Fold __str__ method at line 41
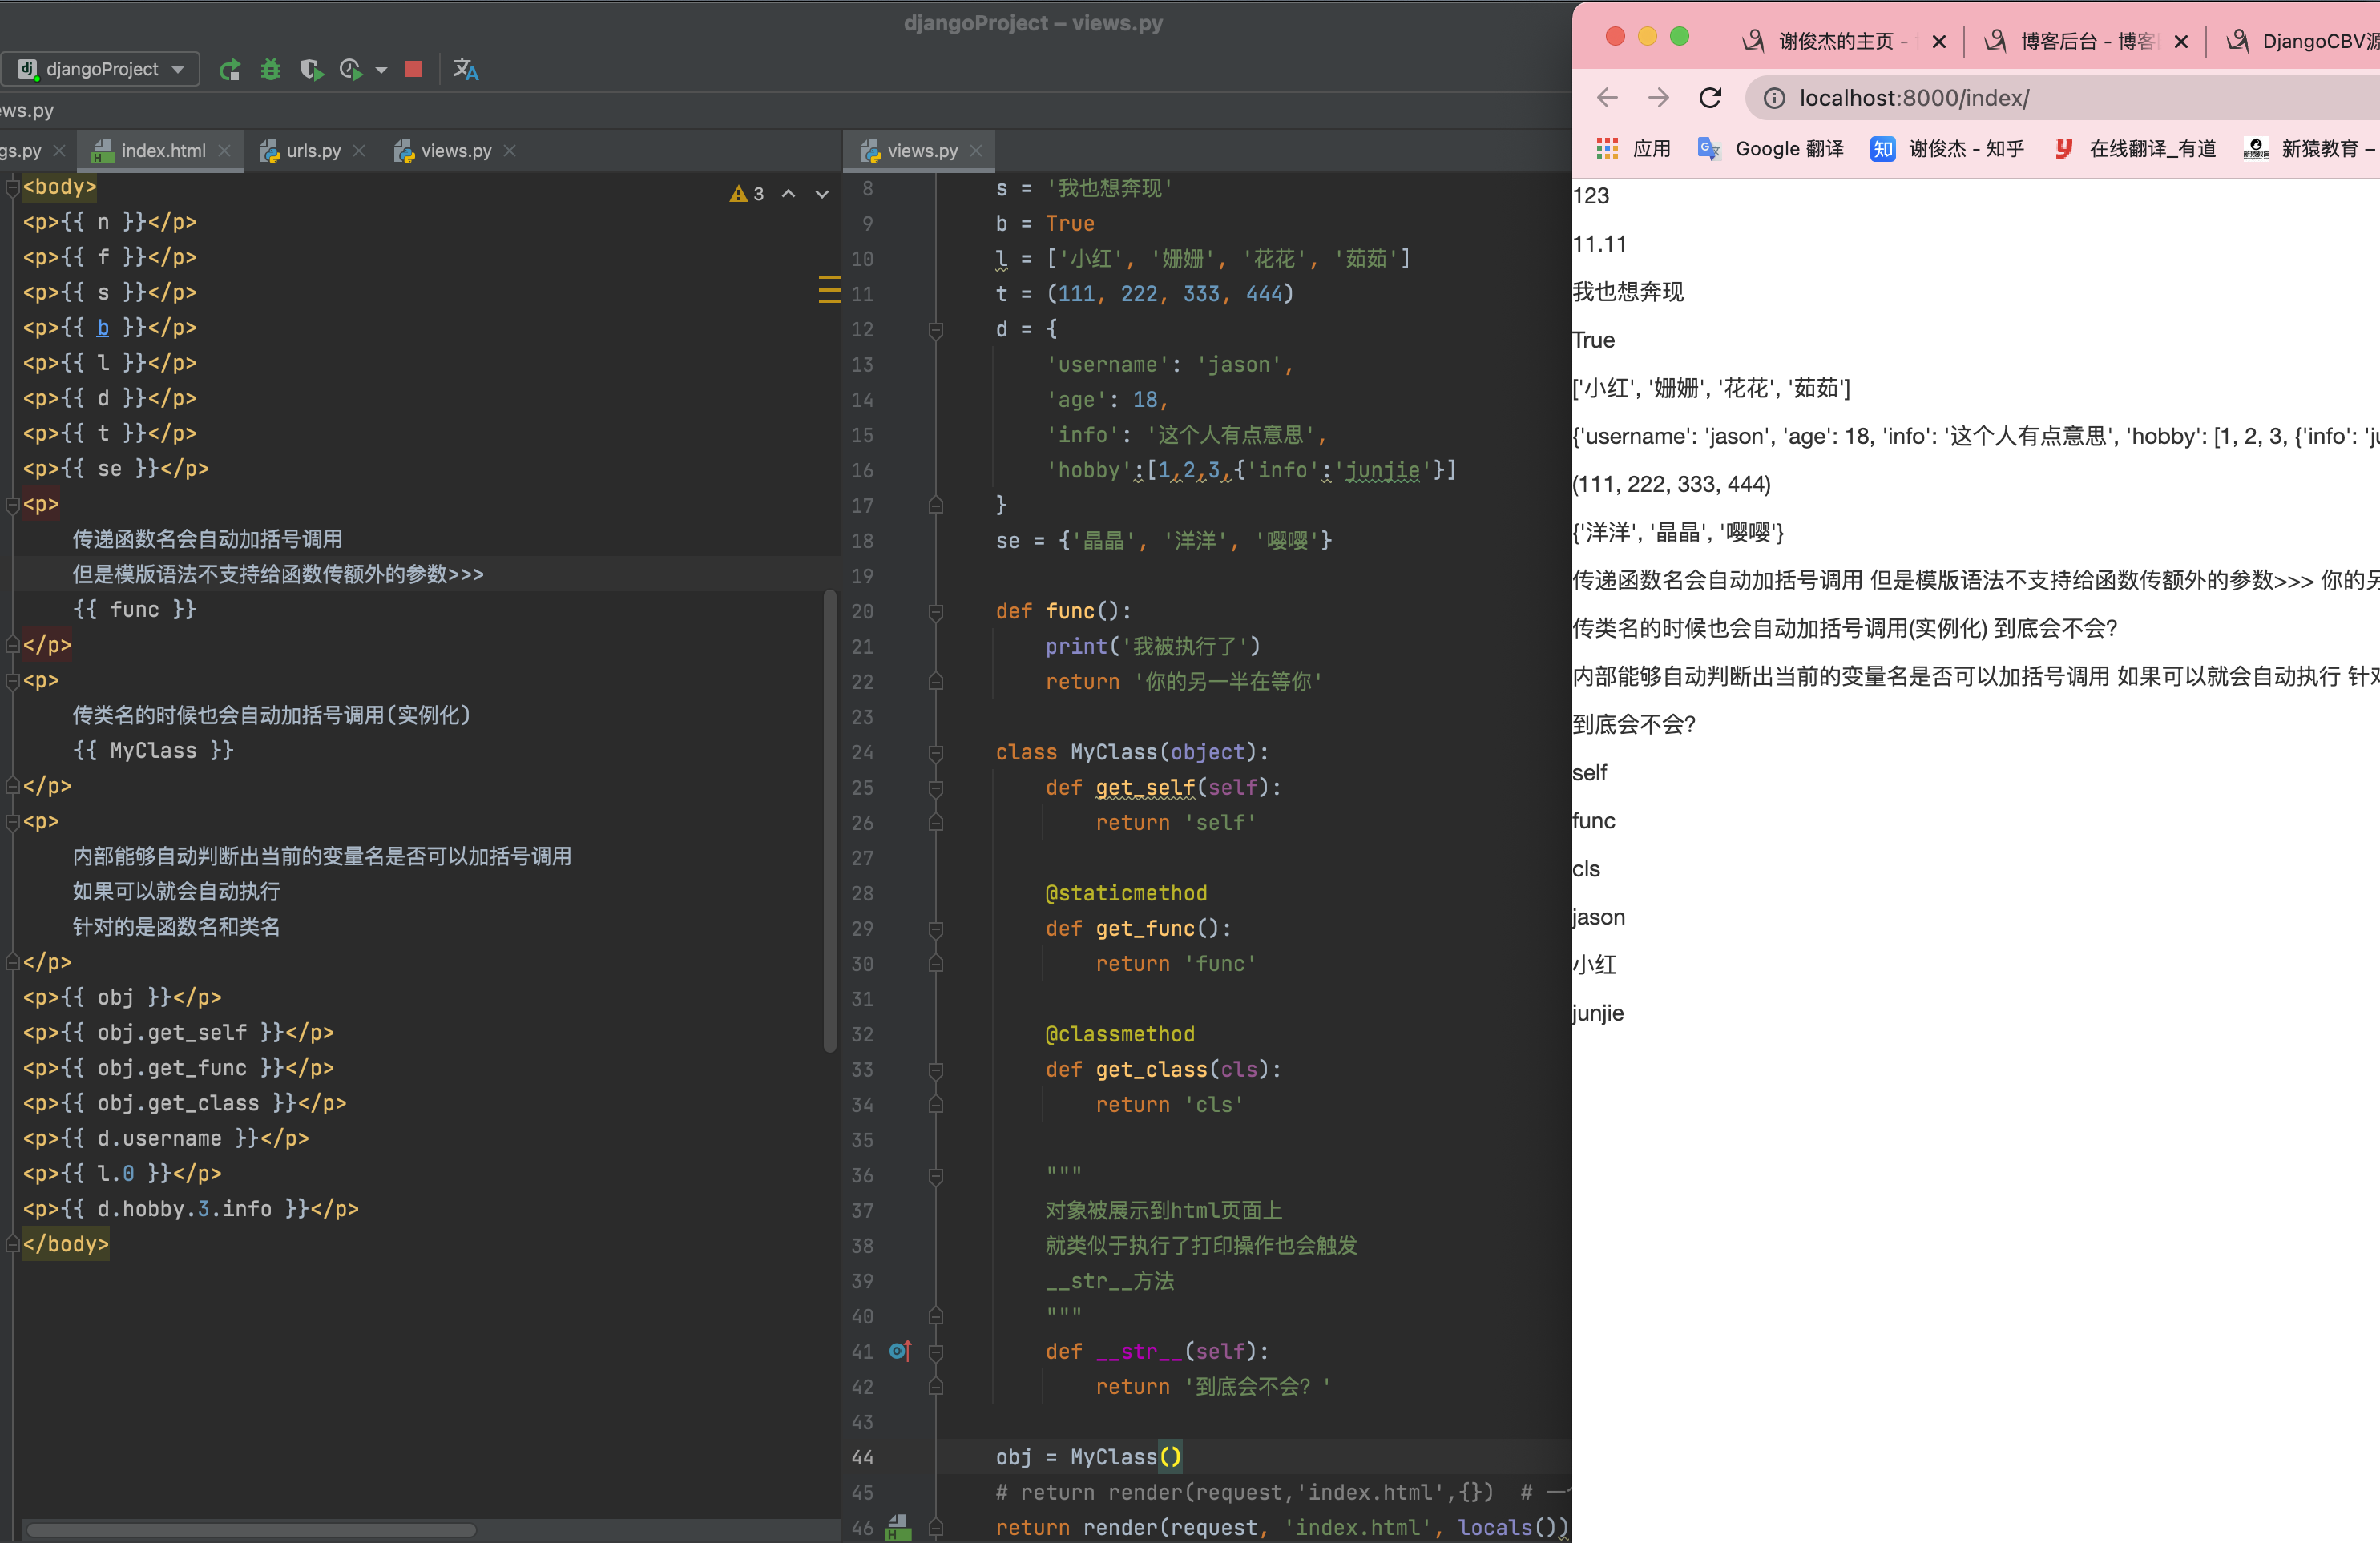The height and width of the screenshot is (1543, 2380). 936,1352
